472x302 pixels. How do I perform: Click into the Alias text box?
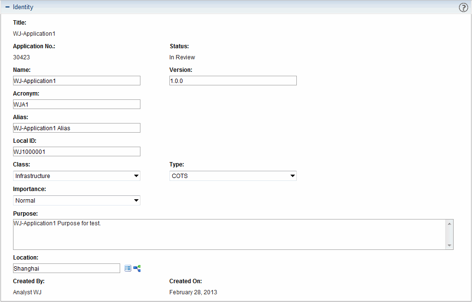(77, 128)
